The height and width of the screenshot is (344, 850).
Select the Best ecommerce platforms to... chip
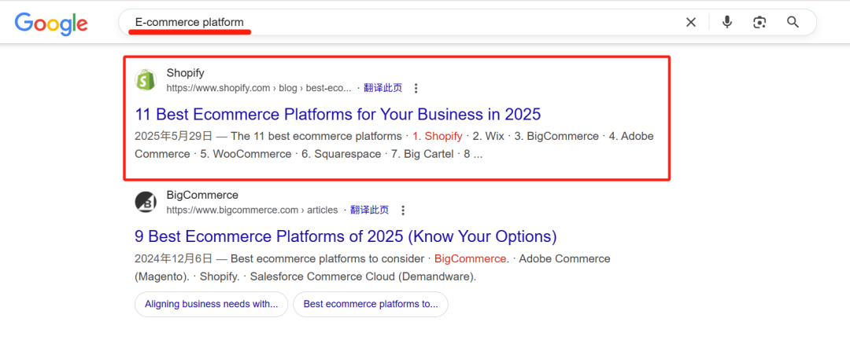click(371, 304)
